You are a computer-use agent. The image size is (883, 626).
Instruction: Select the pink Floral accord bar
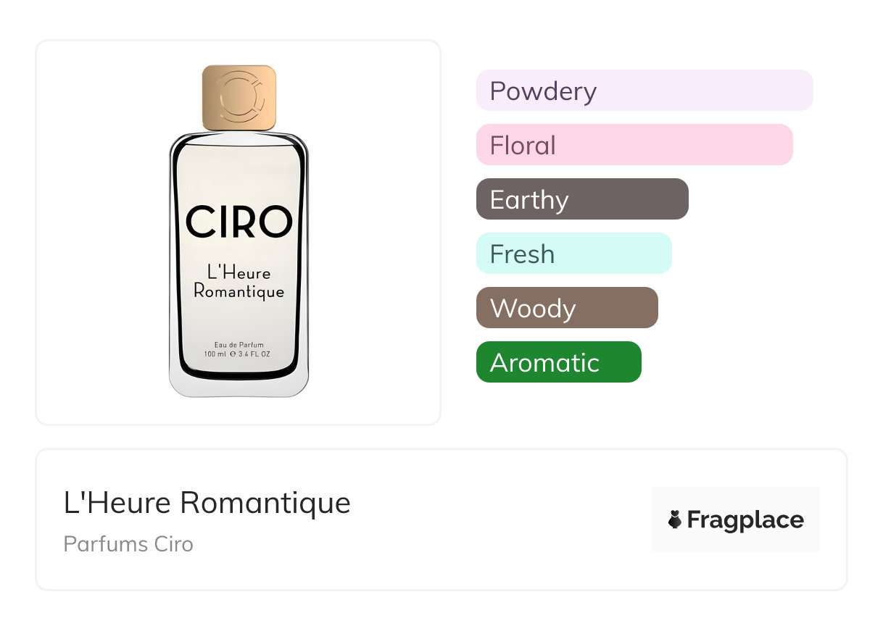click(x=634, y=145)
